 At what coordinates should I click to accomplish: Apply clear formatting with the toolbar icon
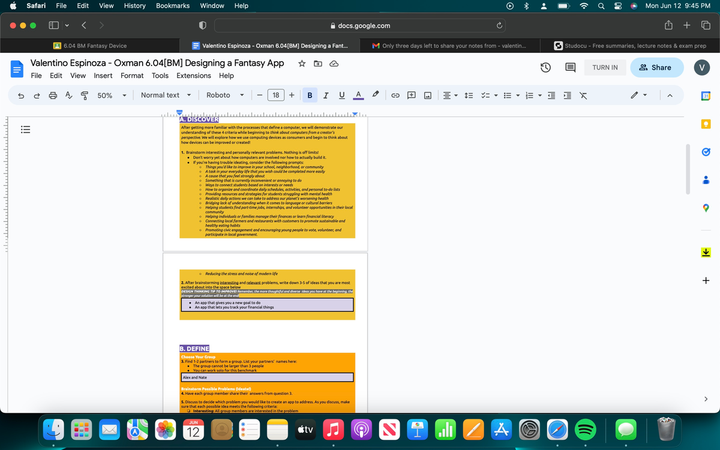(x=583, y=95)
